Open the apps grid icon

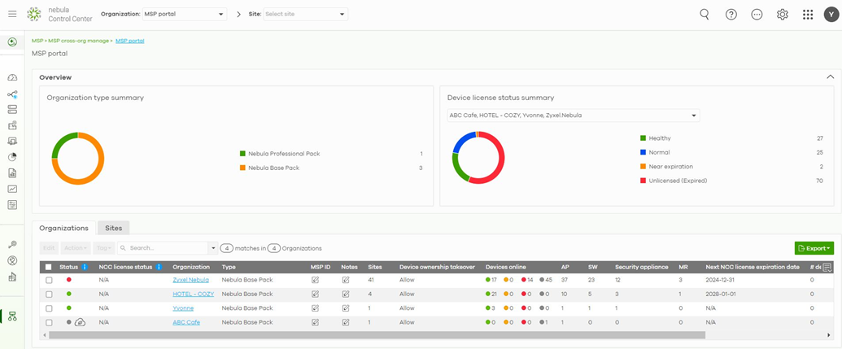pyautogui.click(x=808, y=15)
